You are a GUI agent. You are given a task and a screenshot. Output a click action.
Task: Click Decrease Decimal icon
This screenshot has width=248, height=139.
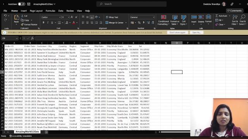tap(153, 23)
